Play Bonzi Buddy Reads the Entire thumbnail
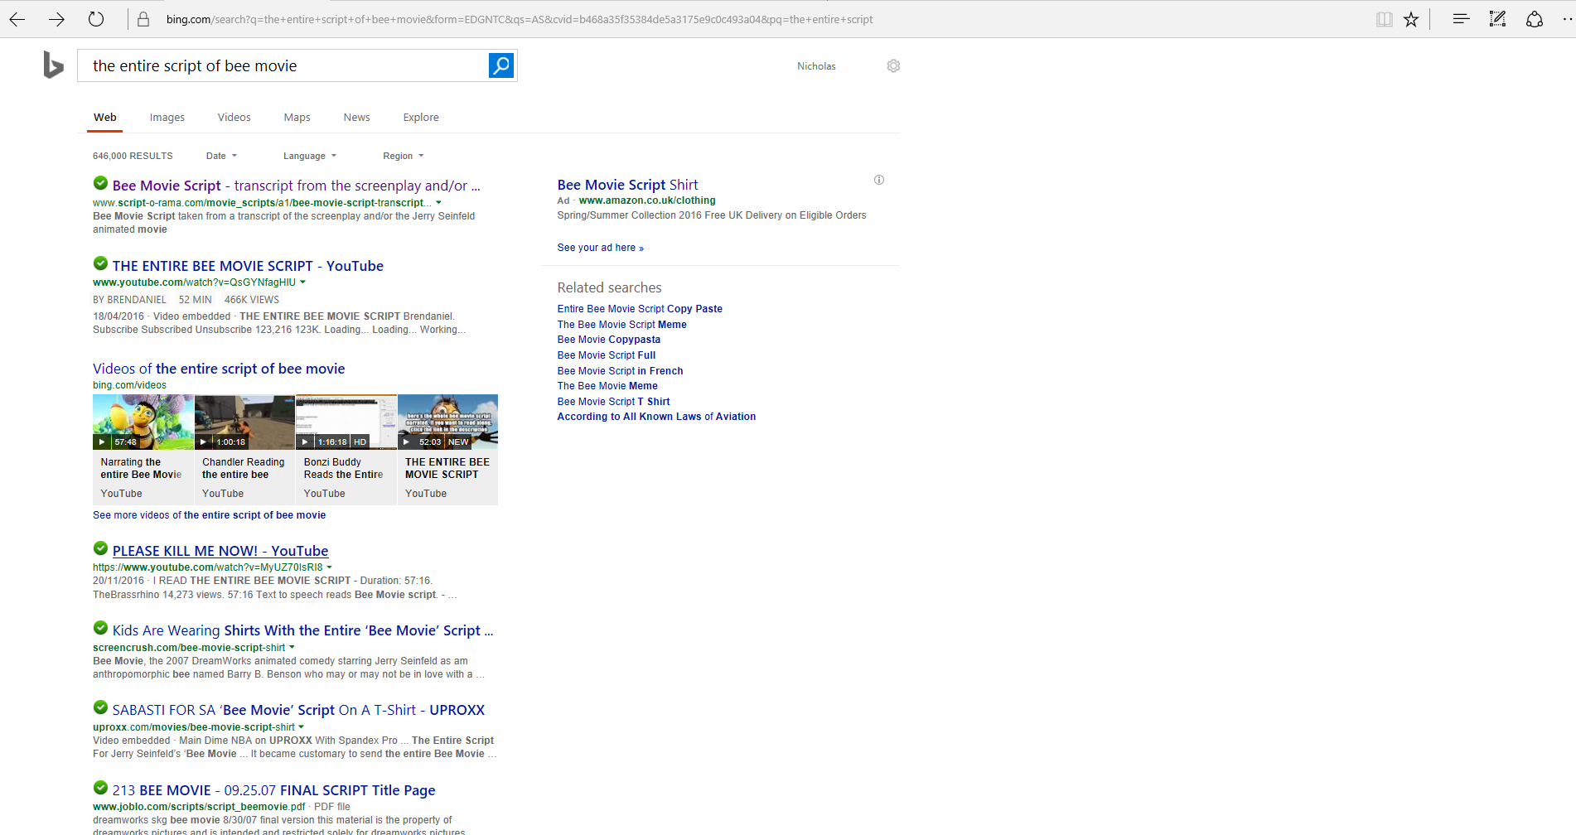The image size is (1576, 835). 346,422
